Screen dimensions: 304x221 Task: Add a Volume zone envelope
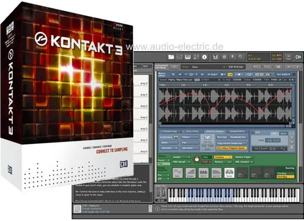[190, 137]
